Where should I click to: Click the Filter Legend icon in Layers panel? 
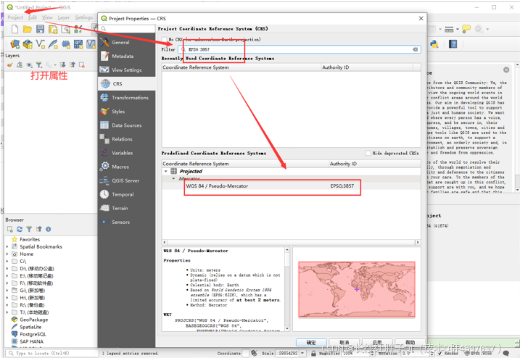tap(39, 65)
